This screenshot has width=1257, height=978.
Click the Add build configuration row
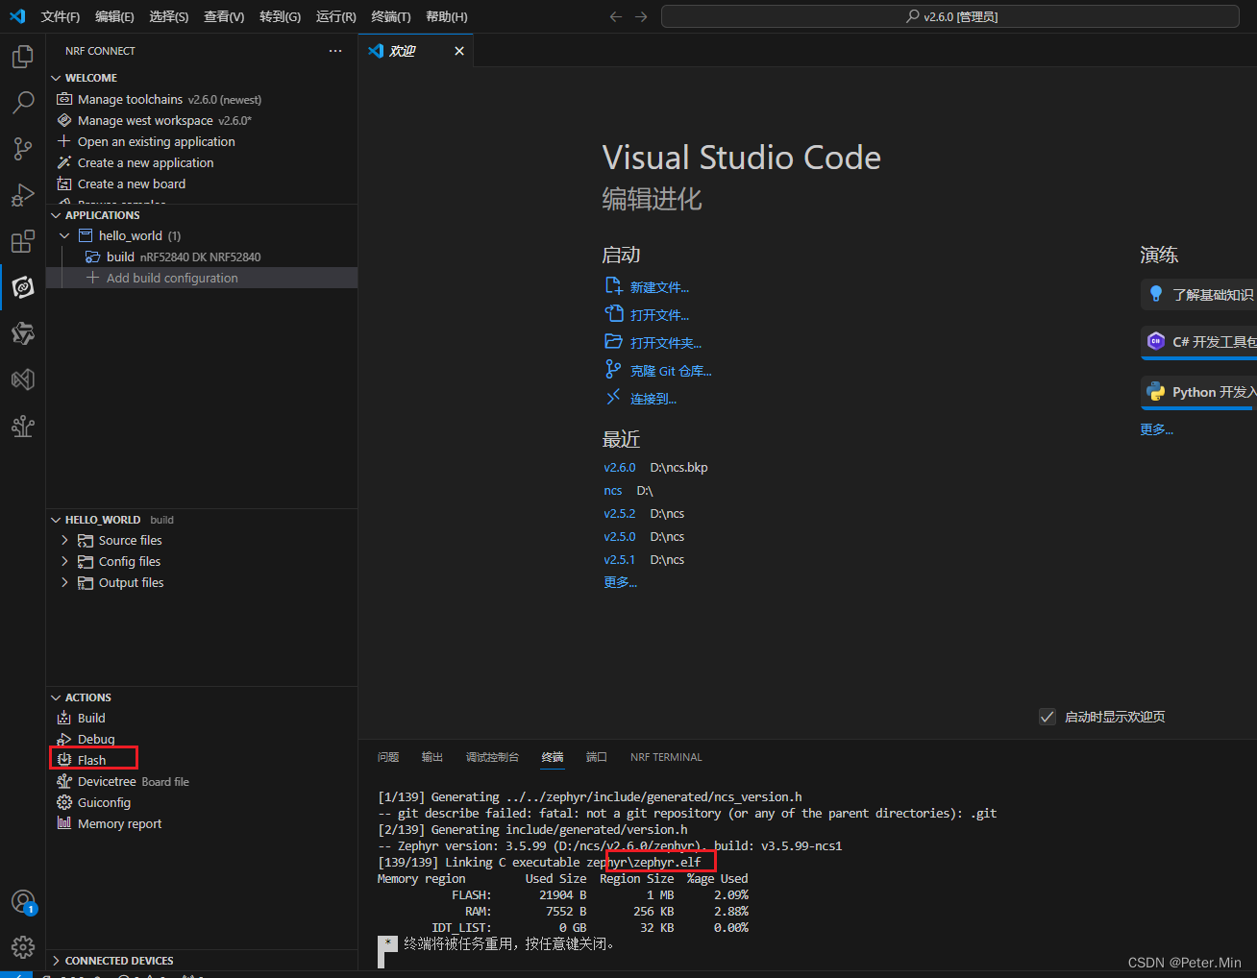tap(202, 278)
